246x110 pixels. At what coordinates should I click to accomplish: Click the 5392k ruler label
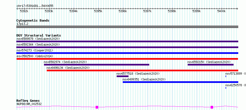pyautogui.click(x=24, y=11)
